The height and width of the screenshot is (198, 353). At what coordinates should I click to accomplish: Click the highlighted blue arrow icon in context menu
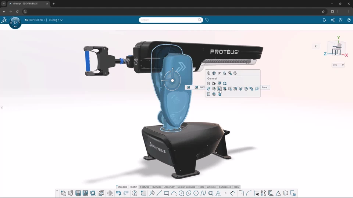[x=219, y=89]
